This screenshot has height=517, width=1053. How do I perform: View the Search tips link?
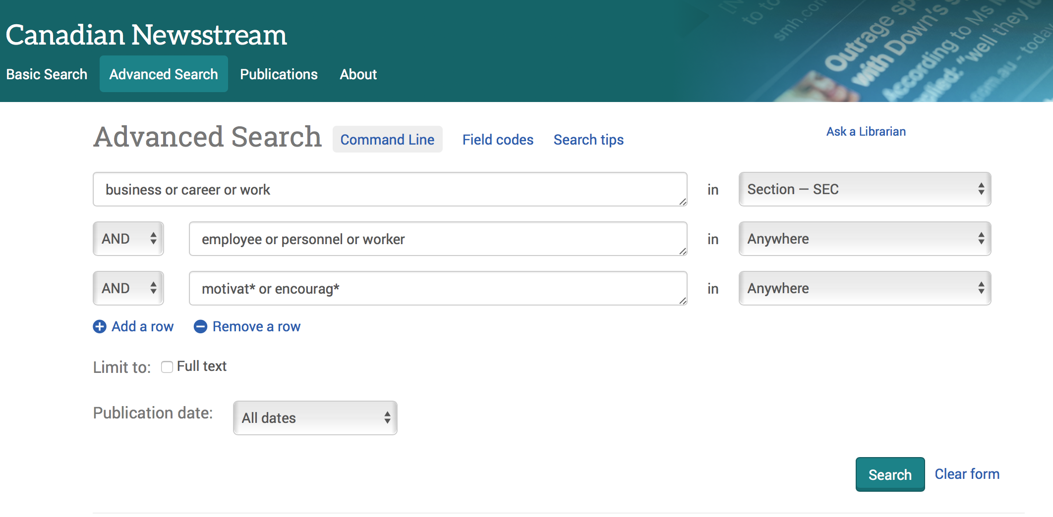pyautogui.click(x=588, y=140)
